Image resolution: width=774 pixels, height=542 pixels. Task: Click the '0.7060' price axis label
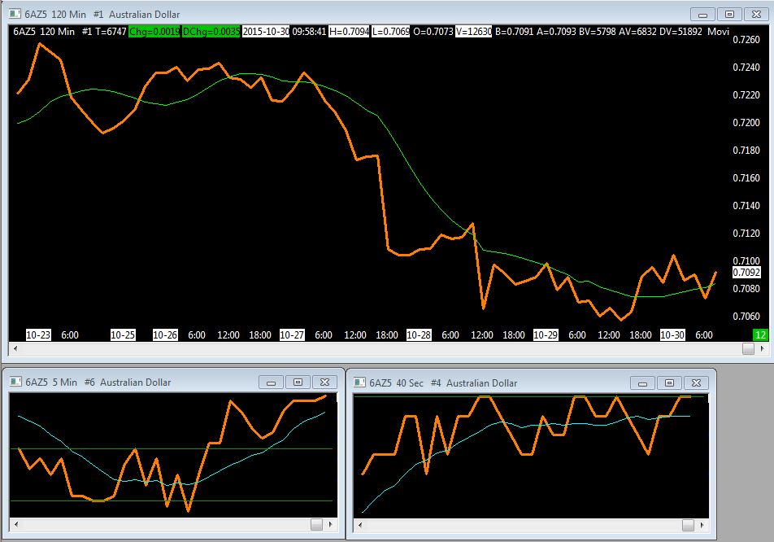[x=746, y=317]
